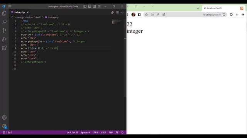Click code line 5 echo 20 + (int)
The width and height of the screenshot is (247, 138).
tap(50, 34)
